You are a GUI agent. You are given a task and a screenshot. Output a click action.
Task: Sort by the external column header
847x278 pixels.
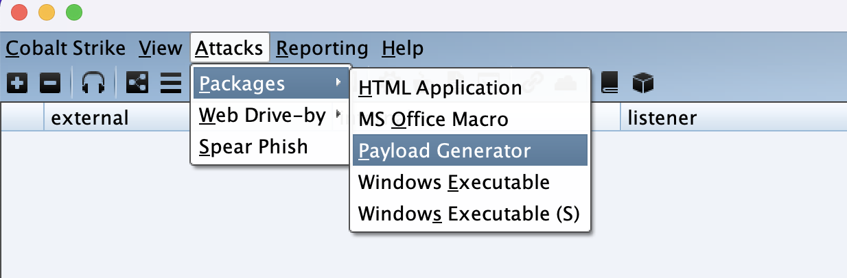[x=91, y=118]
